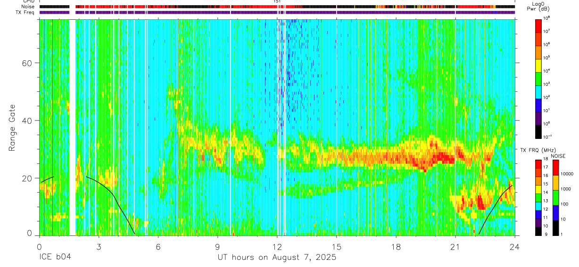Click the green segment of the NOISE colorbar

(555, 198)
